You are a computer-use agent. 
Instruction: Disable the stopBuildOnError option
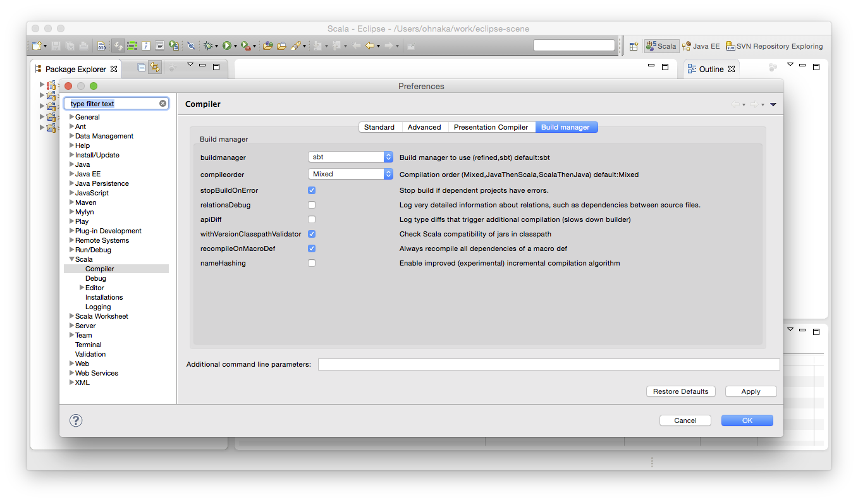(x=312, y=190)
